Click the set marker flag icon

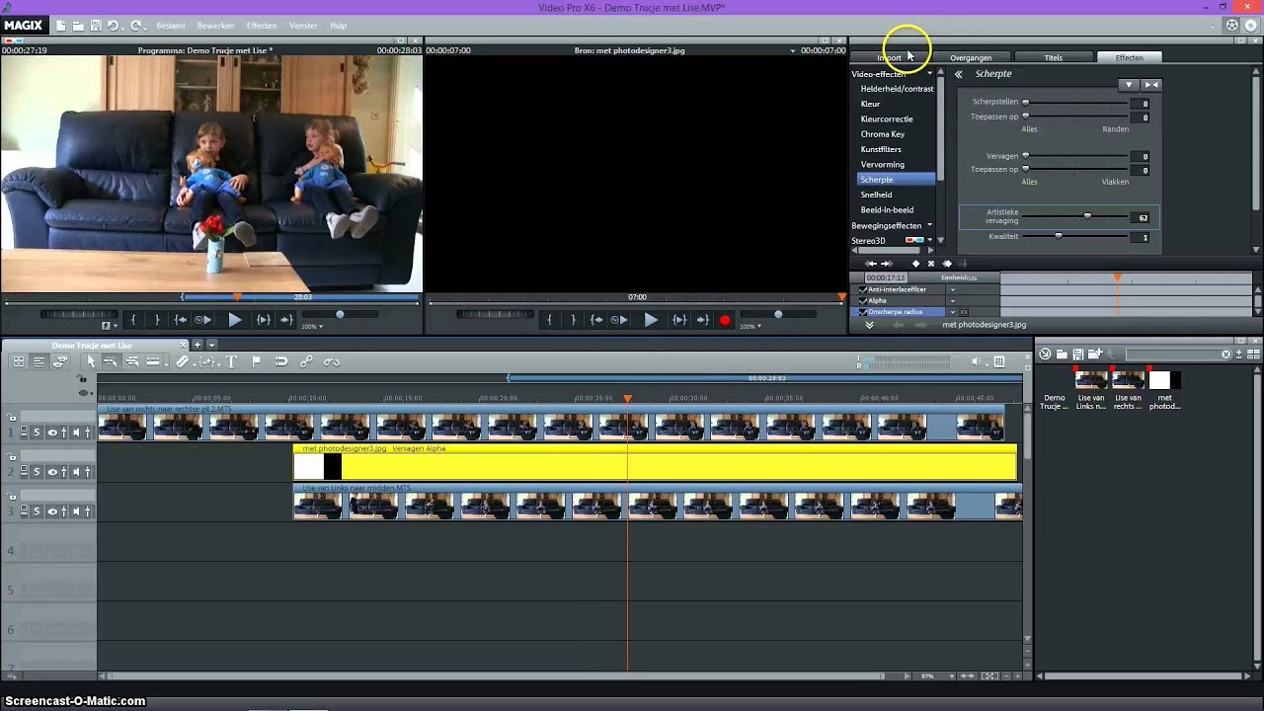[256, 362]
